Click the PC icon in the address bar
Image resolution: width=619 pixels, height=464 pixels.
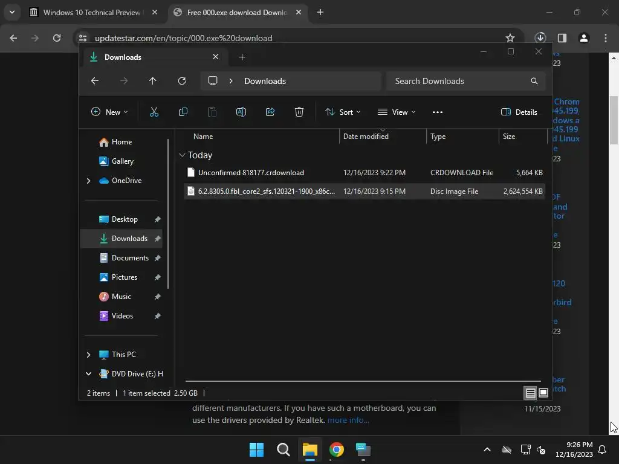click(x=213, y=81)
